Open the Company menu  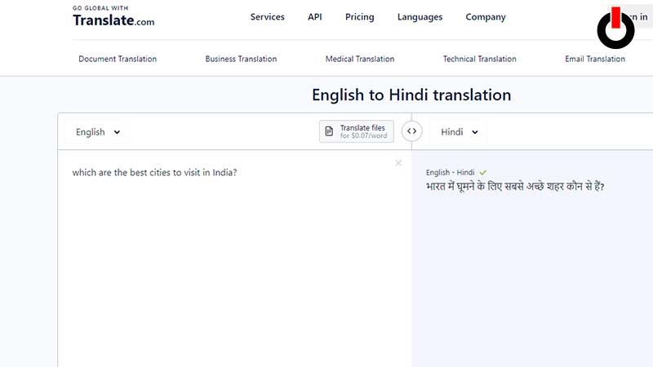486,17
